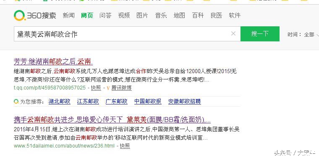Screen dimensions: 319x158
Task: Open the 新闻 search tab
Action: coord(68,15)
